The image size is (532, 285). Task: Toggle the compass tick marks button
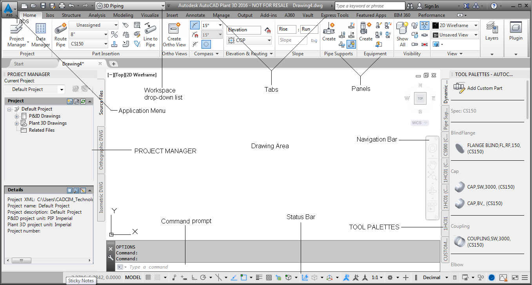195,25
